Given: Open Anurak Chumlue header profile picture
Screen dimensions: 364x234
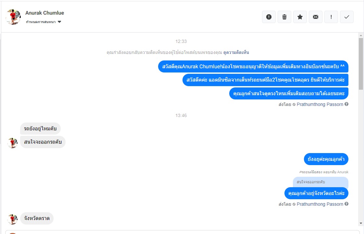Looking at the screenshot, I should tap(13, 17).
